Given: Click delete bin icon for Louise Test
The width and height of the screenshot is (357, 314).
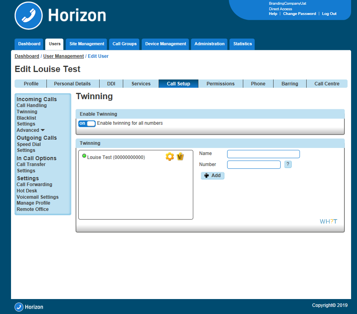Looking at the screenshot, I should (180, 157).
